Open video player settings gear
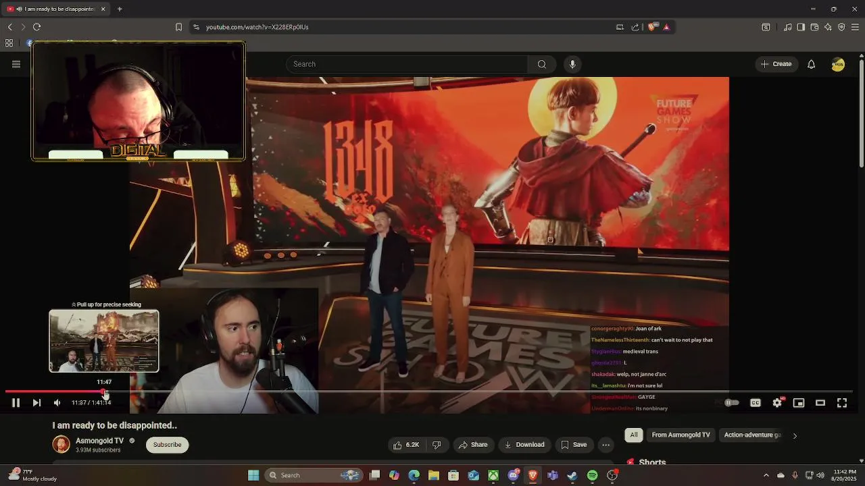The height and width of the screenshot is (486, 865). (x=777, y=403)
